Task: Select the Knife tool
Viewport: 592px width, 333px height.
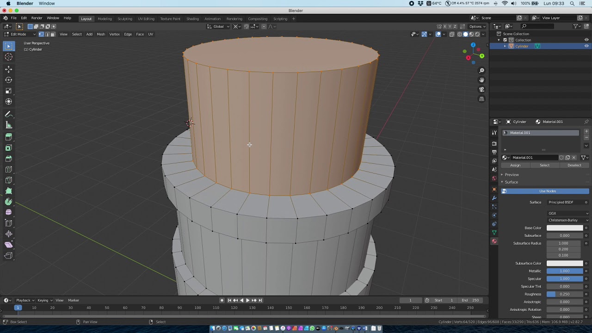Action: (8, 180)
